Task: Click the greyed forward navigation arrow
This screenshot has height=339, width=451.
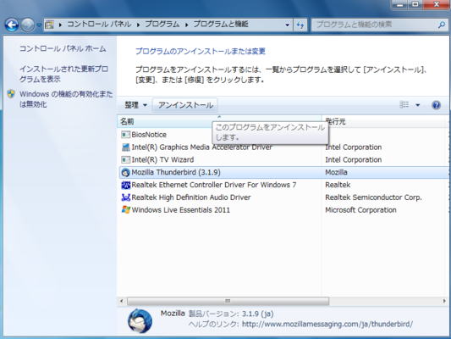Action: (x=28, y=25)
